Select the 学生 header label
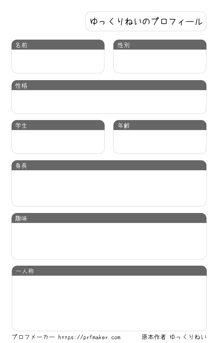Viewport: 218px width, 343px height. 21,126
